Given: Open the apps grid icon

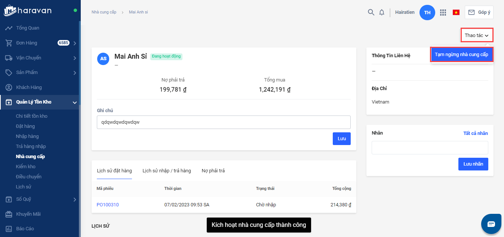Looking at the screenshot, I should tap(443, 12).
